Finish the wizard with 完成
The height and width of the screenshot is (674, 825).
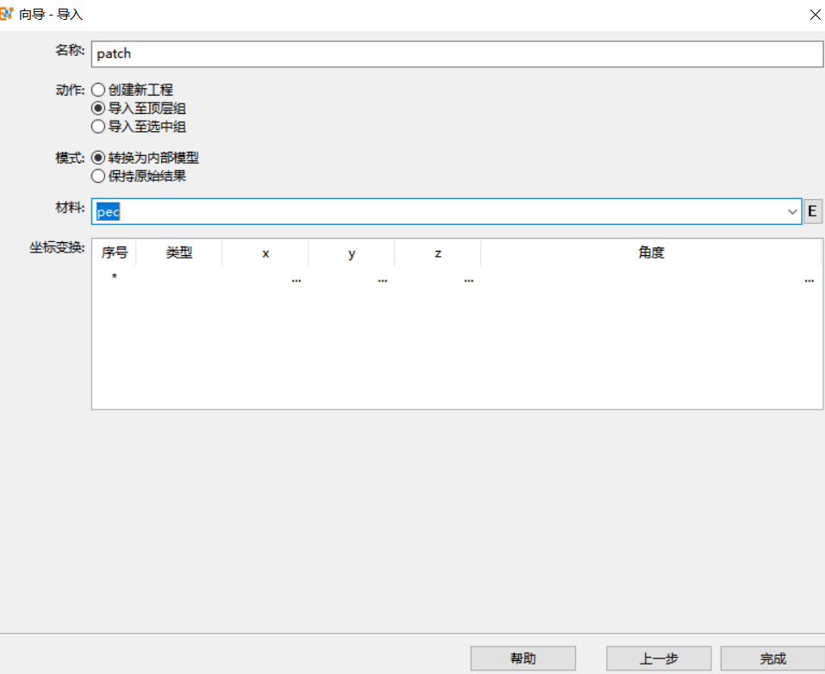click(x=772, y=658)
